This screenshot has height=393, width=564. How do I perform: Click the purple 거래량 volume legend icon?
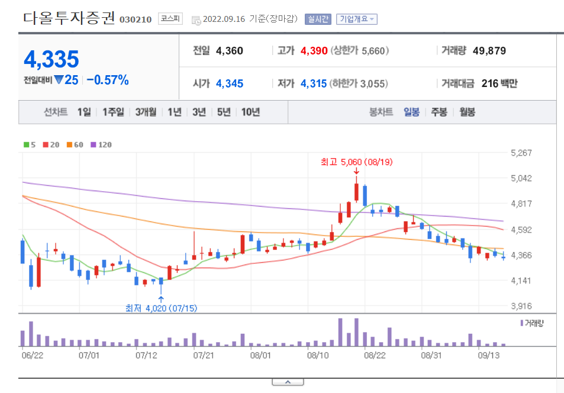522,323
